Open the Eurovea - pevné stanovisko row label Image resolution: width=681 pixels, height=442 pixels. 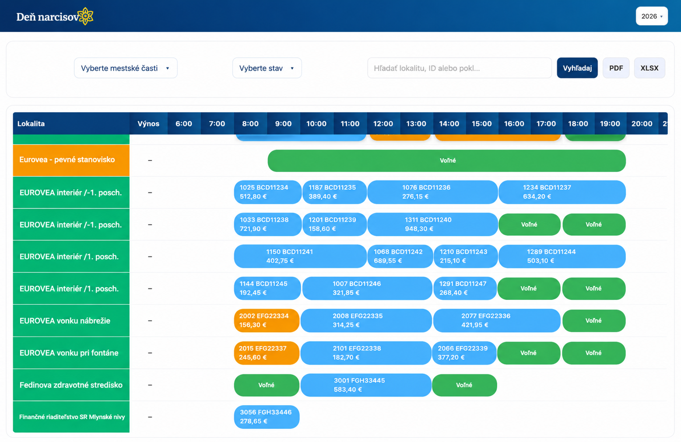point(71,160)
